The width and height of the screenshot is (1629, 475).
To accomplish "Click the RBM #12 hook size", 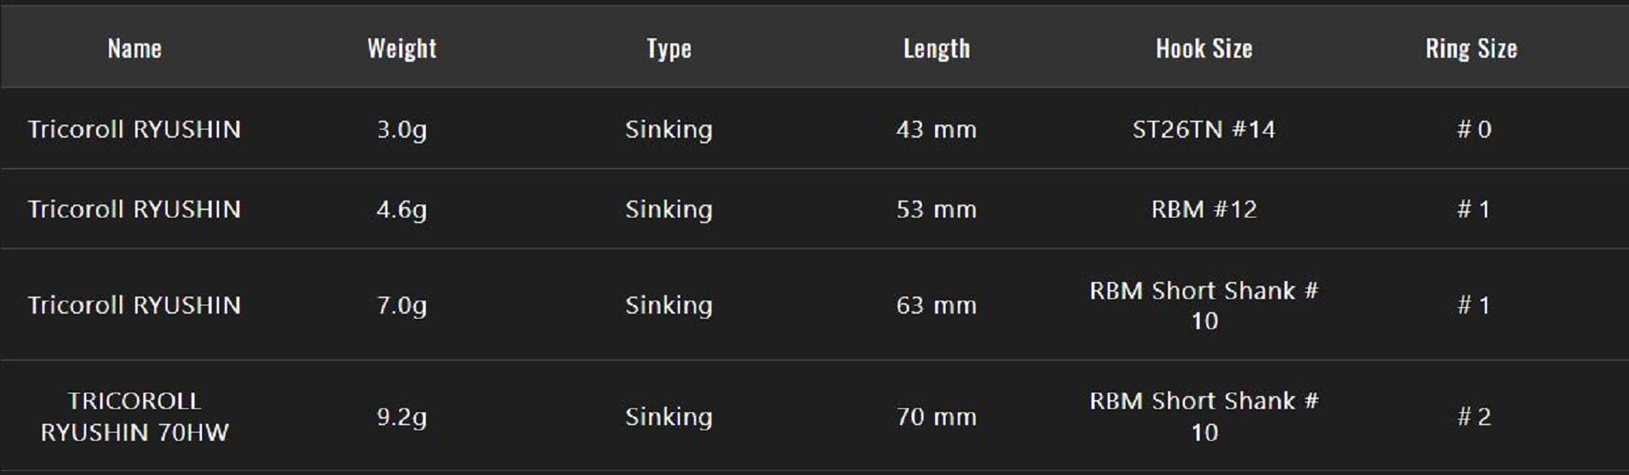I will [x=1204, y=209].
